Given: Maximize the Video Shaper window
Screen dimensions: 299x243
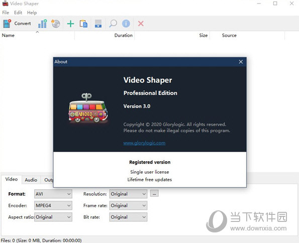Looking at the screenshot, I should [x=275, y=4].
